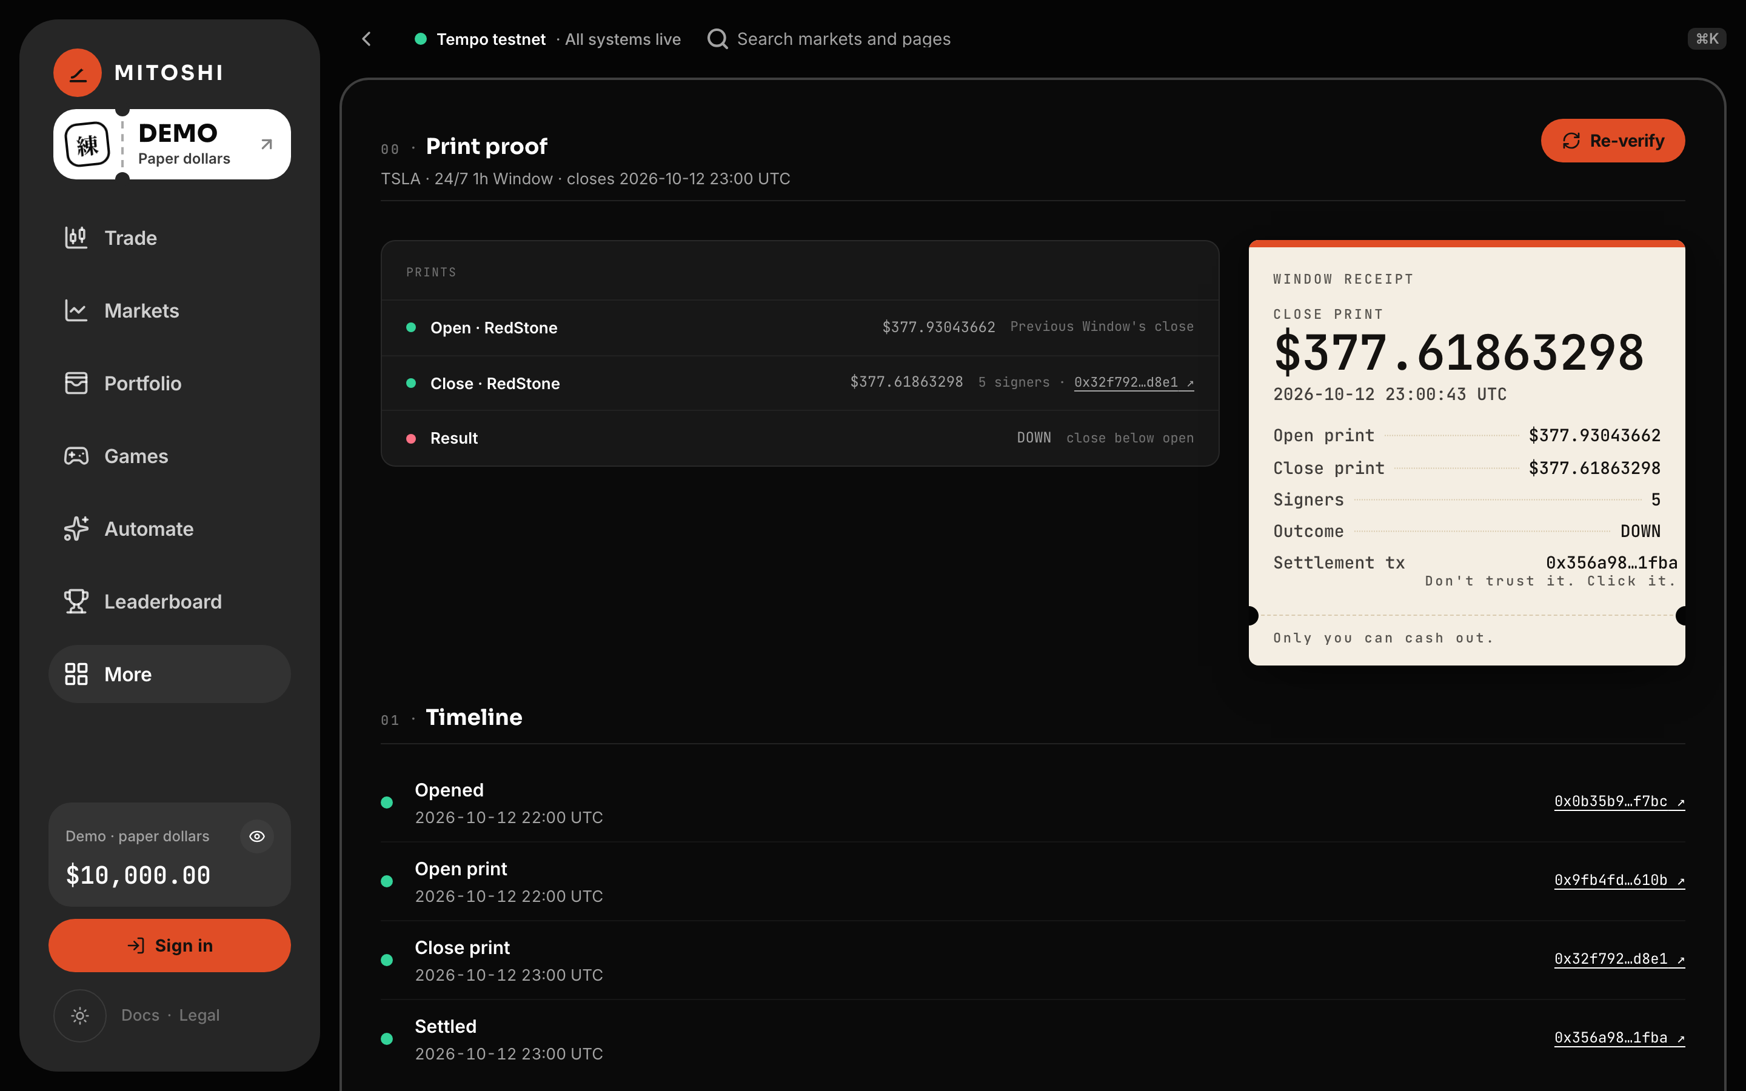This screenshot has width=1746, height=1091.
Task: Select Portfolio in the sidebar
Action: point(170,383)
